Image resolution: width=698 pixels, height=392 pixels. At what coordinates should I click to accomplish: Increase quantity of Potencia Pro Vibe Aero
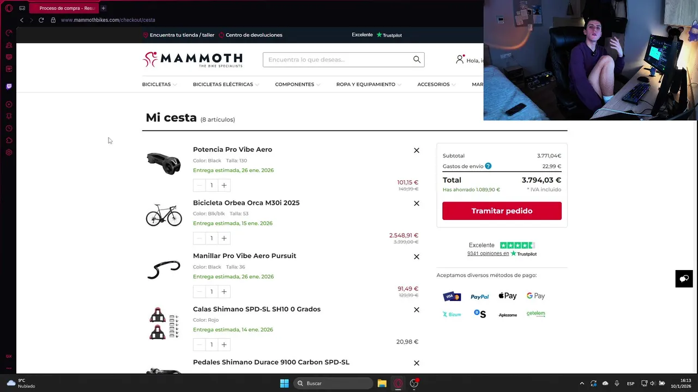(x=224, y=185)
